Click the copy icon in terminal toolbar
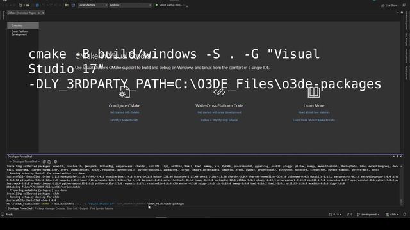This screenshot has height=230, width=410. tap(44, 162)
